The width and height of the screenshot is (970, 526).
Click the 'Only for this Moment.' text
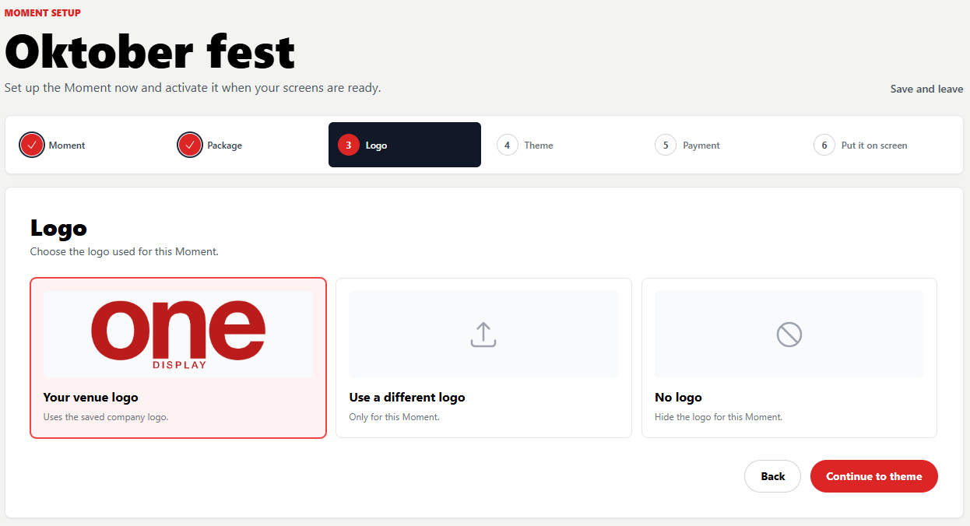pos(395,417)
